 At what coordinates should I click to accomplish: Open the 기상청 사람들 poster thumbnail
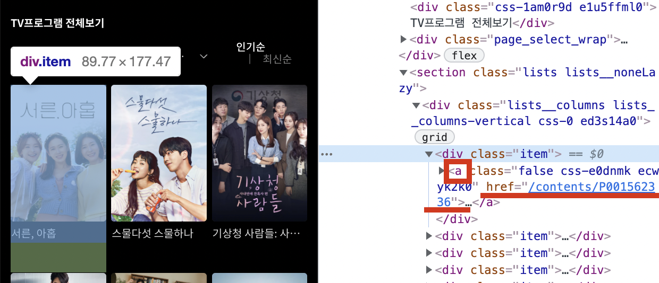[x=259, y=153]
